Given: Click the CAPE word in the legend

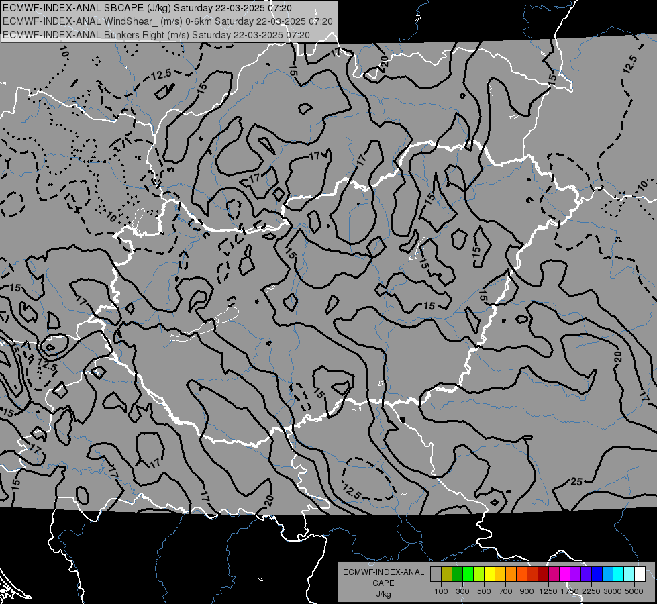Looking at the screenshot, I should 383,583.
